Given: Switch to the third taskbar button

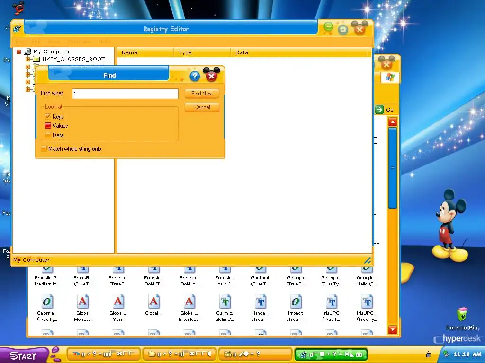Looking at the screenshot, I should tap(255, 354).
